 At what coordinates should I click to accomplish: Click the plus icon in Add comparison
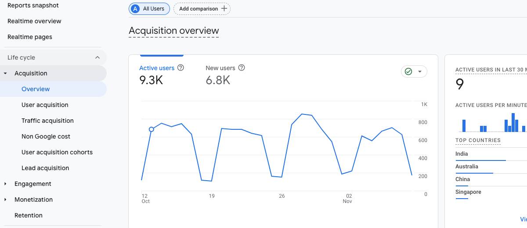point(224,9)
